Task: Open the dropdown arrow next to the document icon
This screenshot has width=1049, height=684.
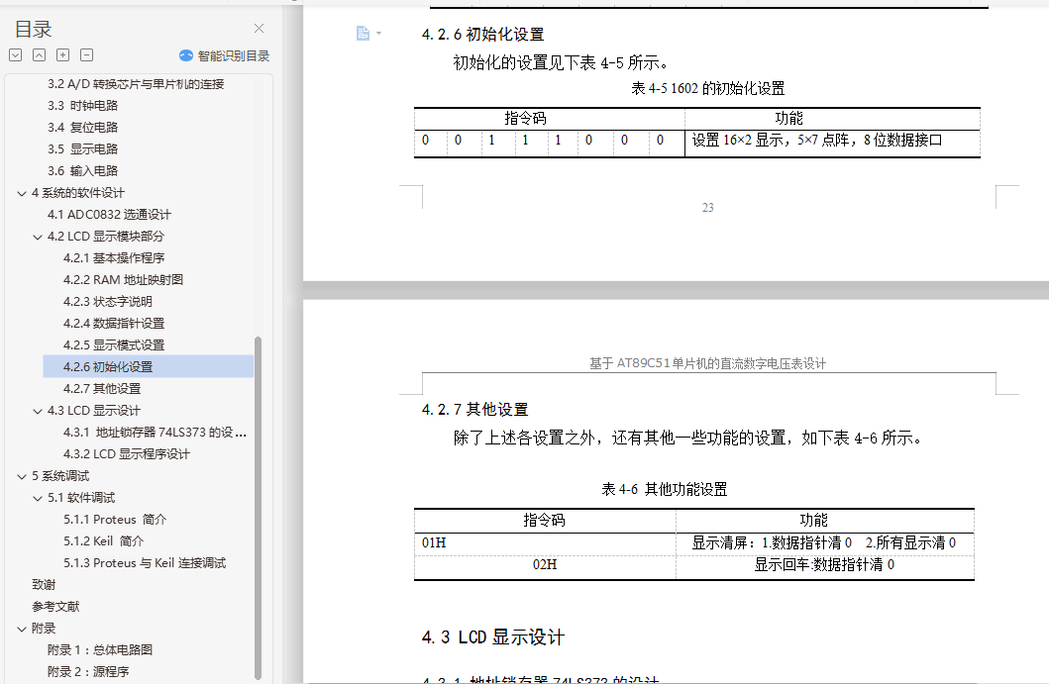Action: coord(378,34)
